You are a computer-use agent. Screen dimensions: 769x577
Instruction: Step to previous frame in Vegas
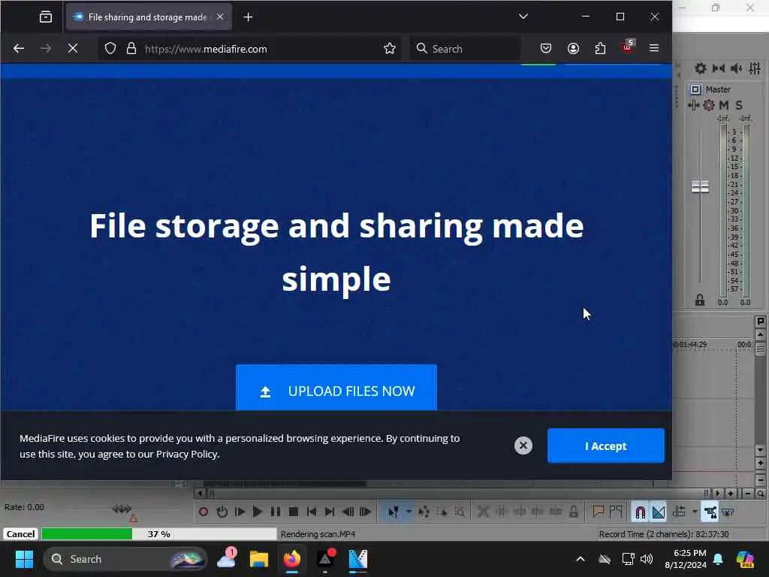click(x=348, y=512)
